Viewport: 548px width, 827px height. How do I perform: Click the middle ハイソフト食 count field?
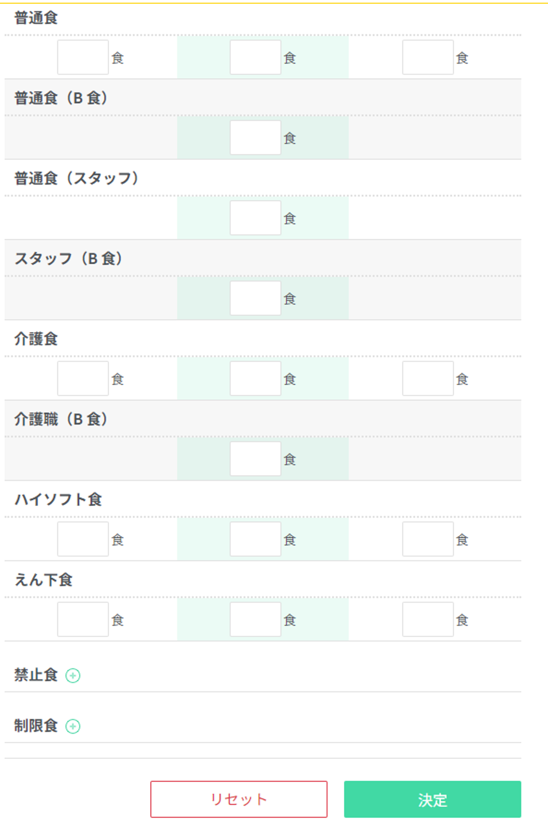[255, 539]
